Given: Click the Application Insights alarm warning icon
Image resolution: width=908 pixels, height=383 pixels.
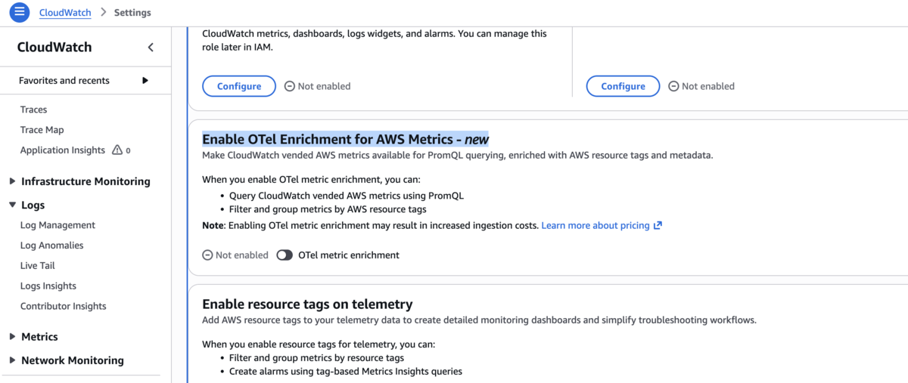Looking at the screenshot, I should 117,150.
